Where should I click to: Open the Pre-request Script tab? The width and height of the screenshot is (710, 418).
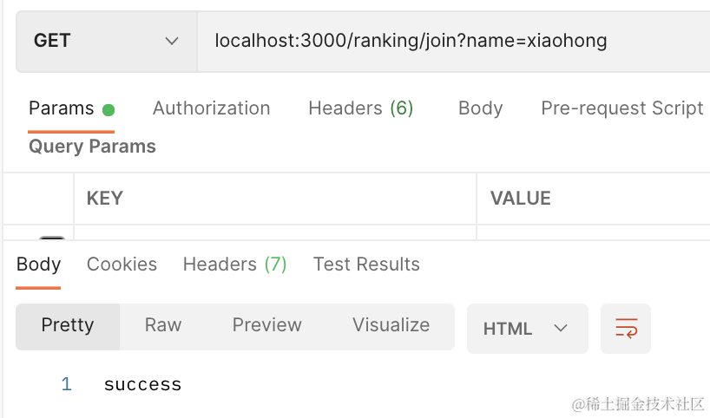[622, 108]
